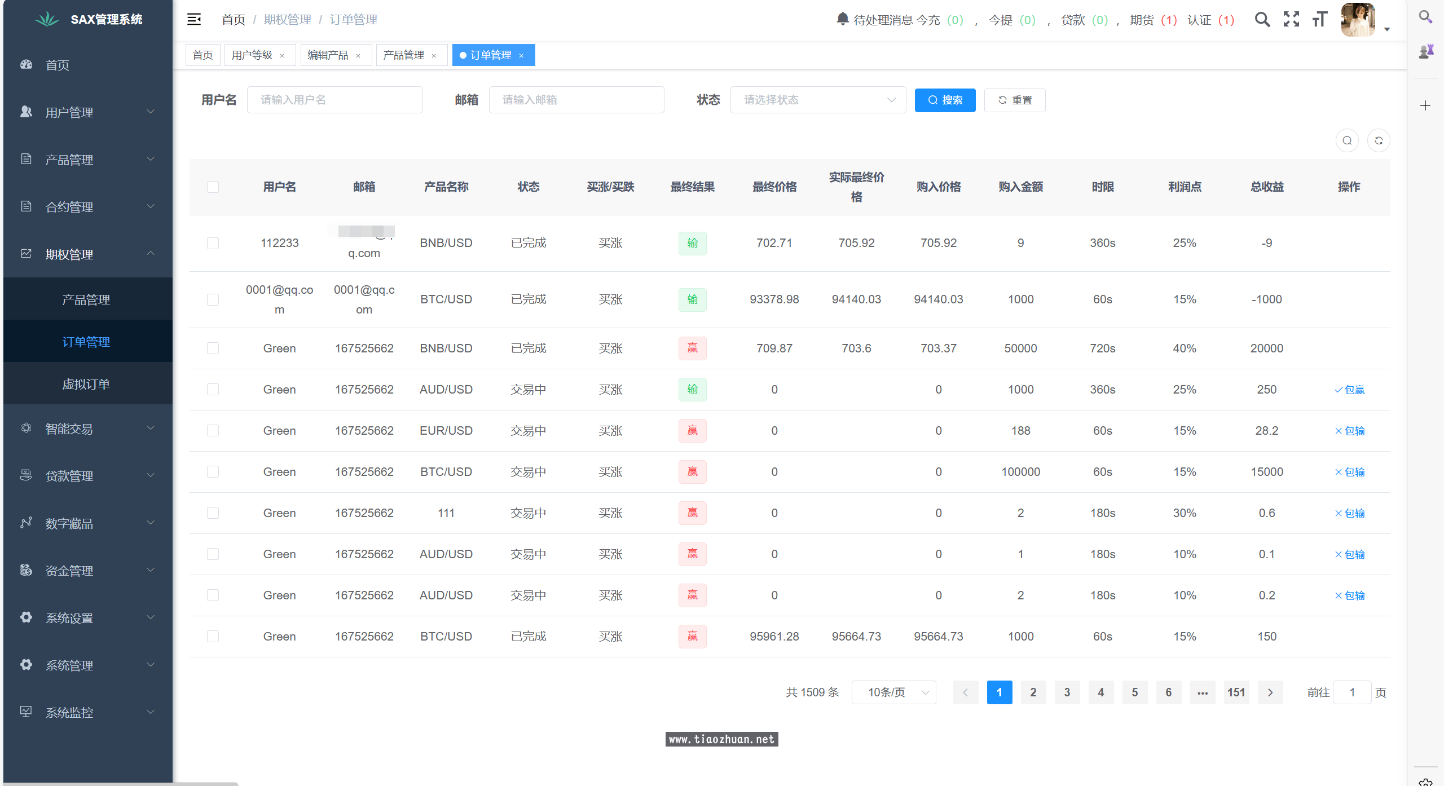
Task: Select the checkbox for BTC/USD 0001@qq.com row
Action: point(213,300)
